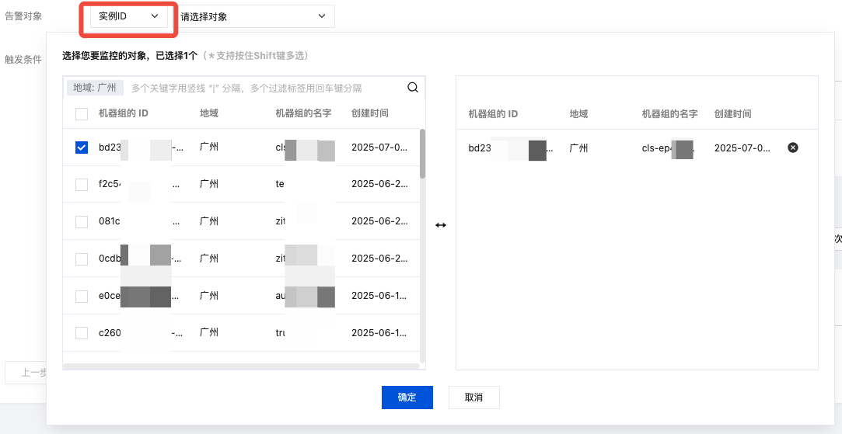This screenshot has height=434, width=842.
Task: Click the transfer arrows icon between lists
Action: click(x=441, y=225)
